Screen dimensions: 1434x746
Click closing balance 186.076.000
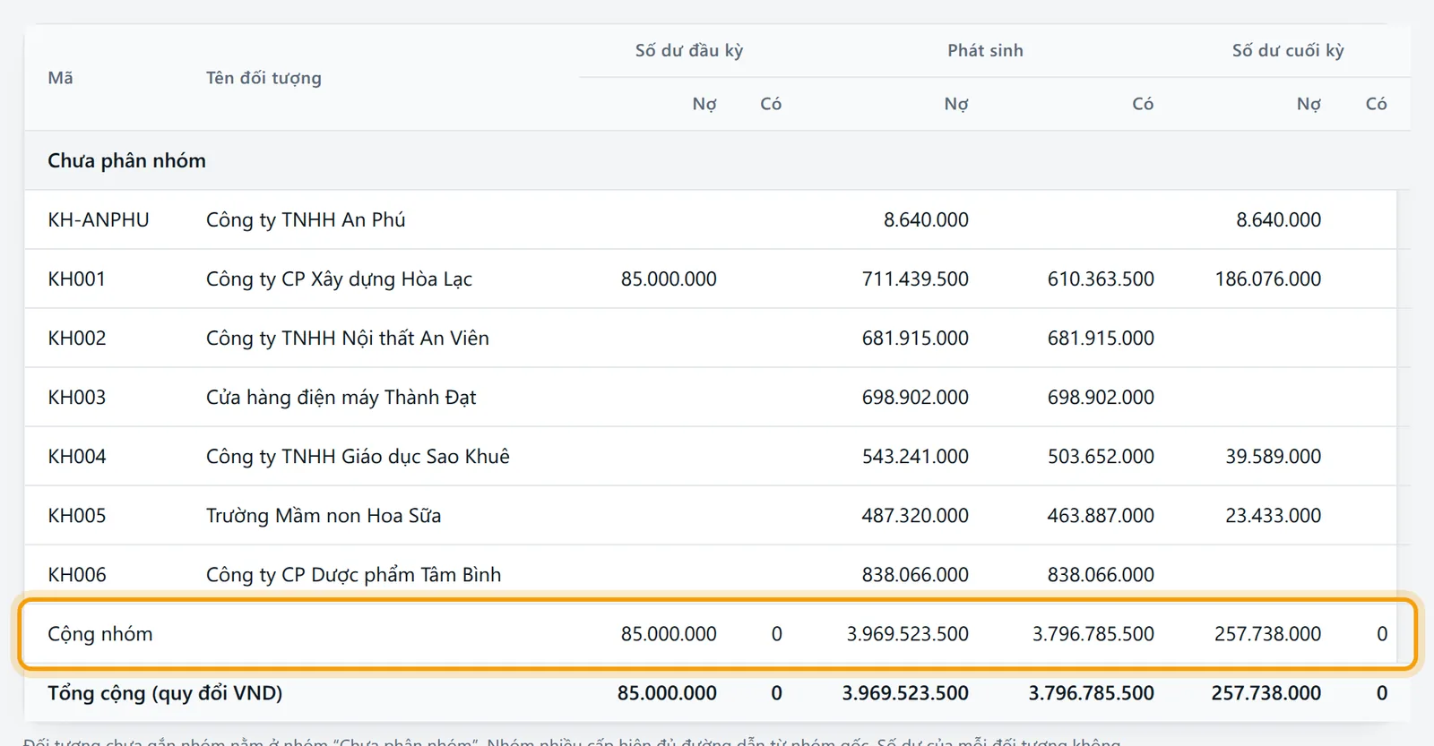[1268, 279]
